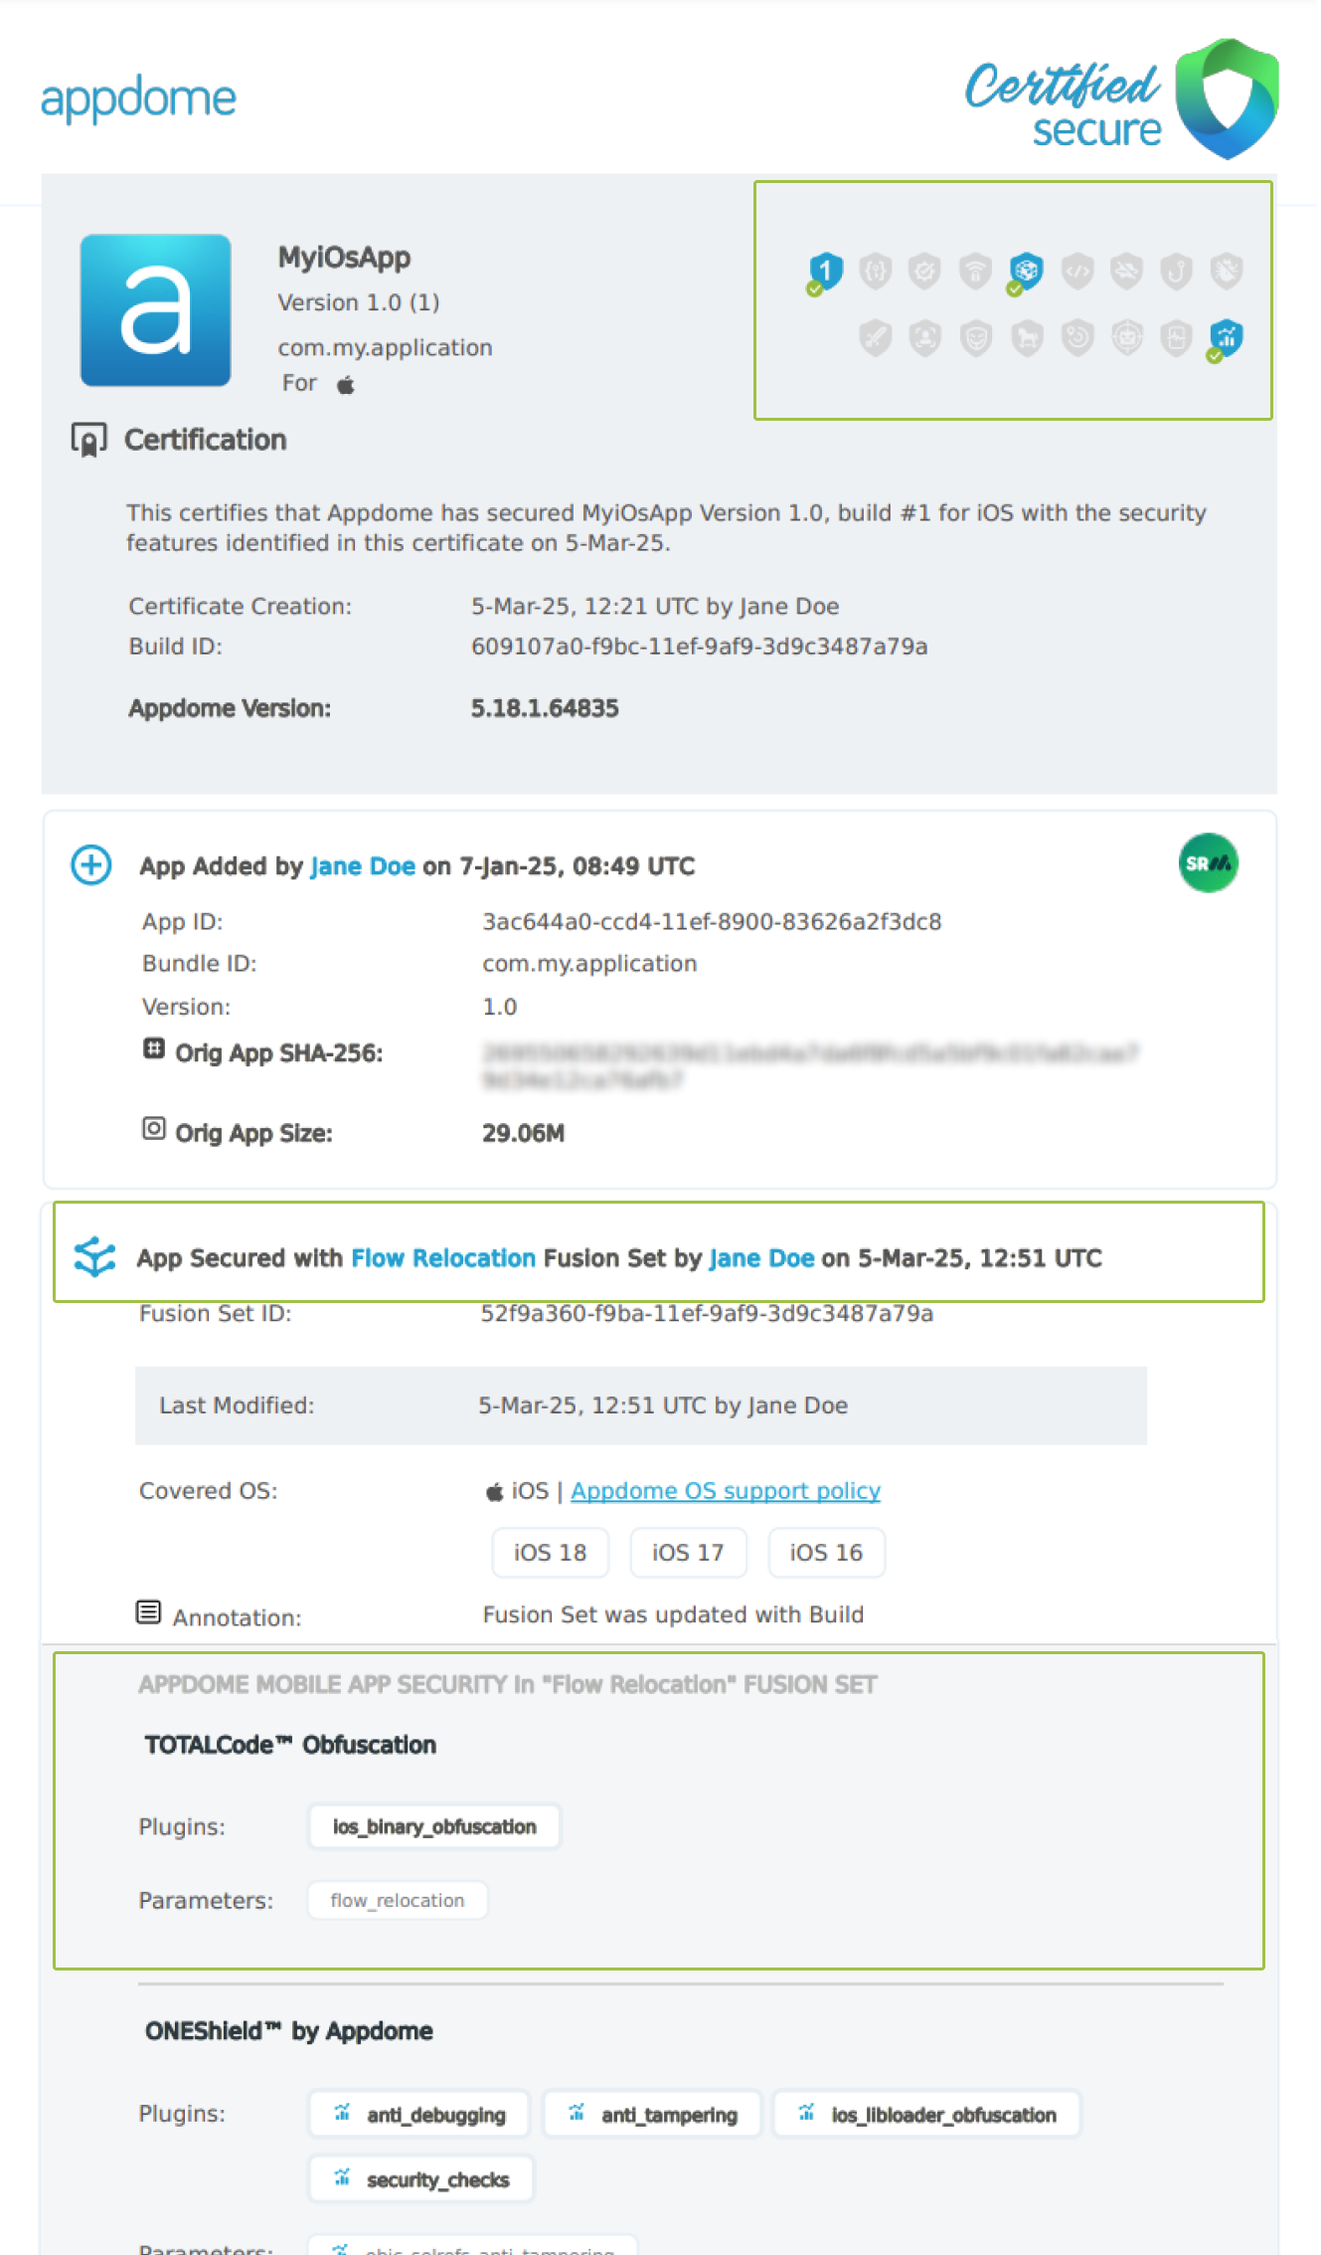1321x2255 pixels.
Task: Click the Appdome logo in the header
Action: 138,98
